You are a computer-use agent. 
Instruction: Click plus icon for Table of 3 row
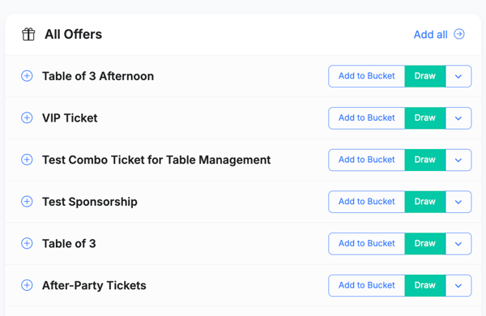point(27,243)
